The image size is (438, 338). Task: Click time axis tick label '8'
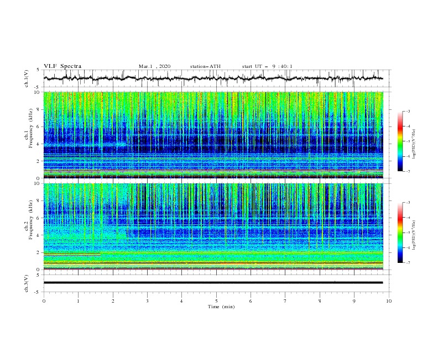(320, 301)
